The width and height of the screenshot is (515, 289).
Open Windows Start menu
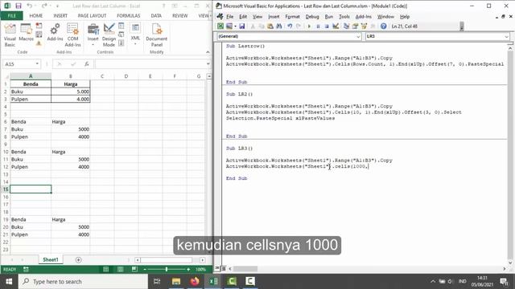pyautogui.click(x=9, y=282)
